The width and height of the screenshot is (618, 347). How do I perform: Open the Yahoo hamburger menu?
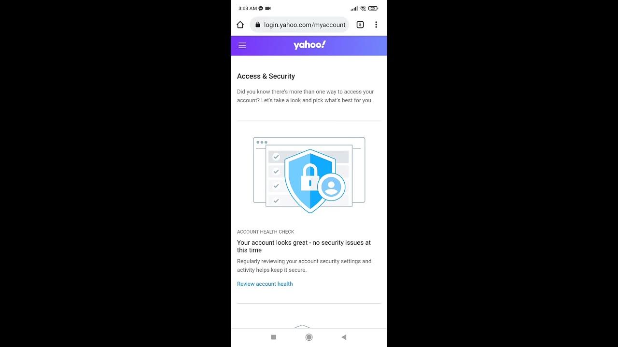(x=242, y=45)
